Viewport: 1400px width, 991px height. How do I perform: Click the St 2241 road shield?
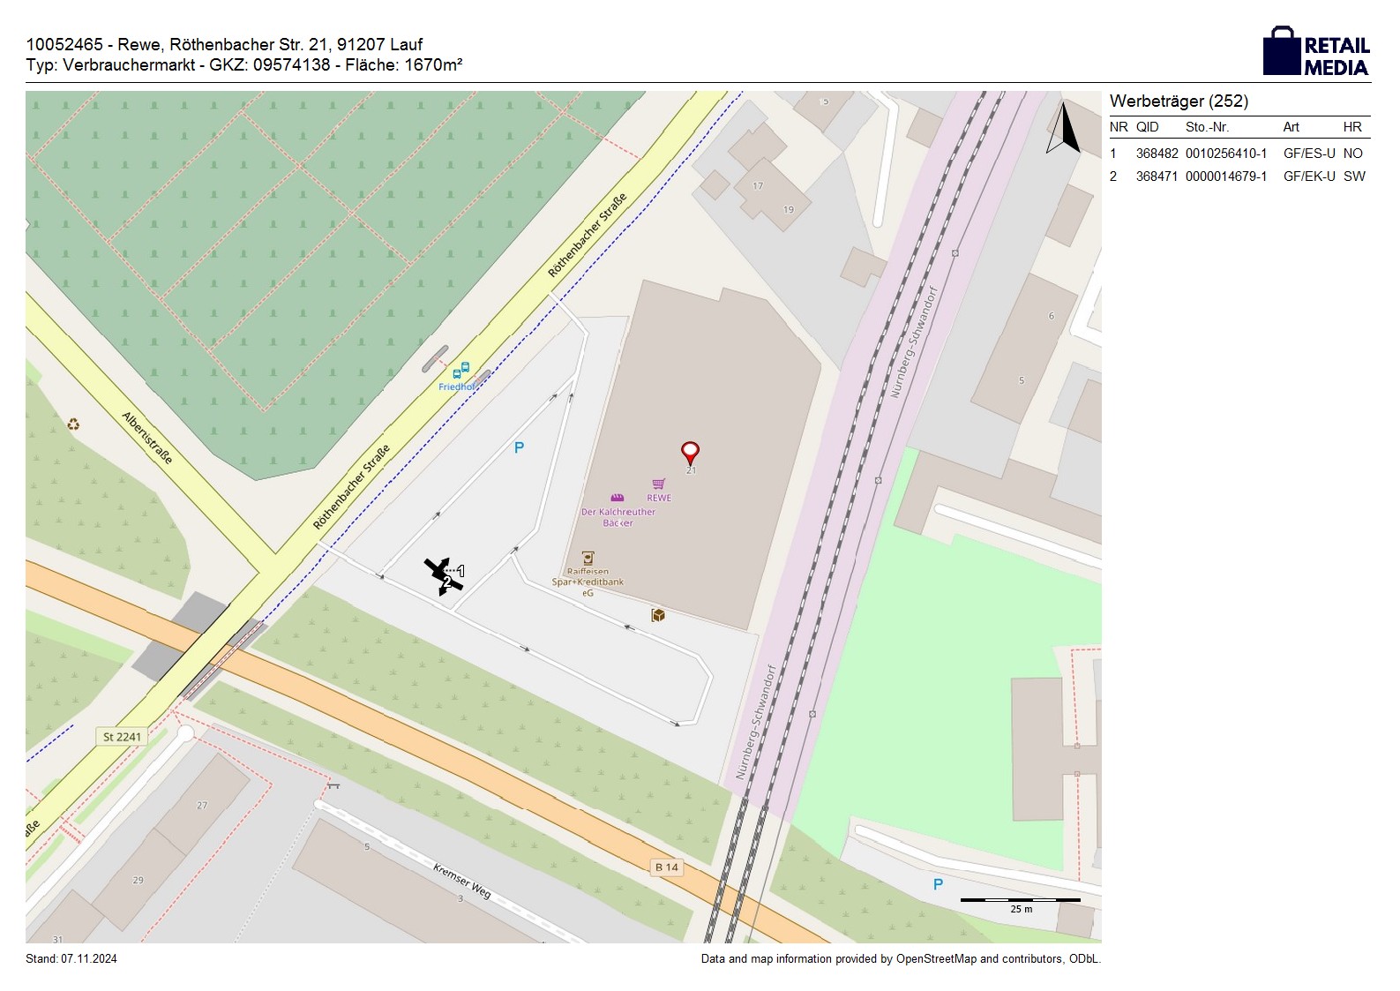pyautogui.click(x=122, y=737)
